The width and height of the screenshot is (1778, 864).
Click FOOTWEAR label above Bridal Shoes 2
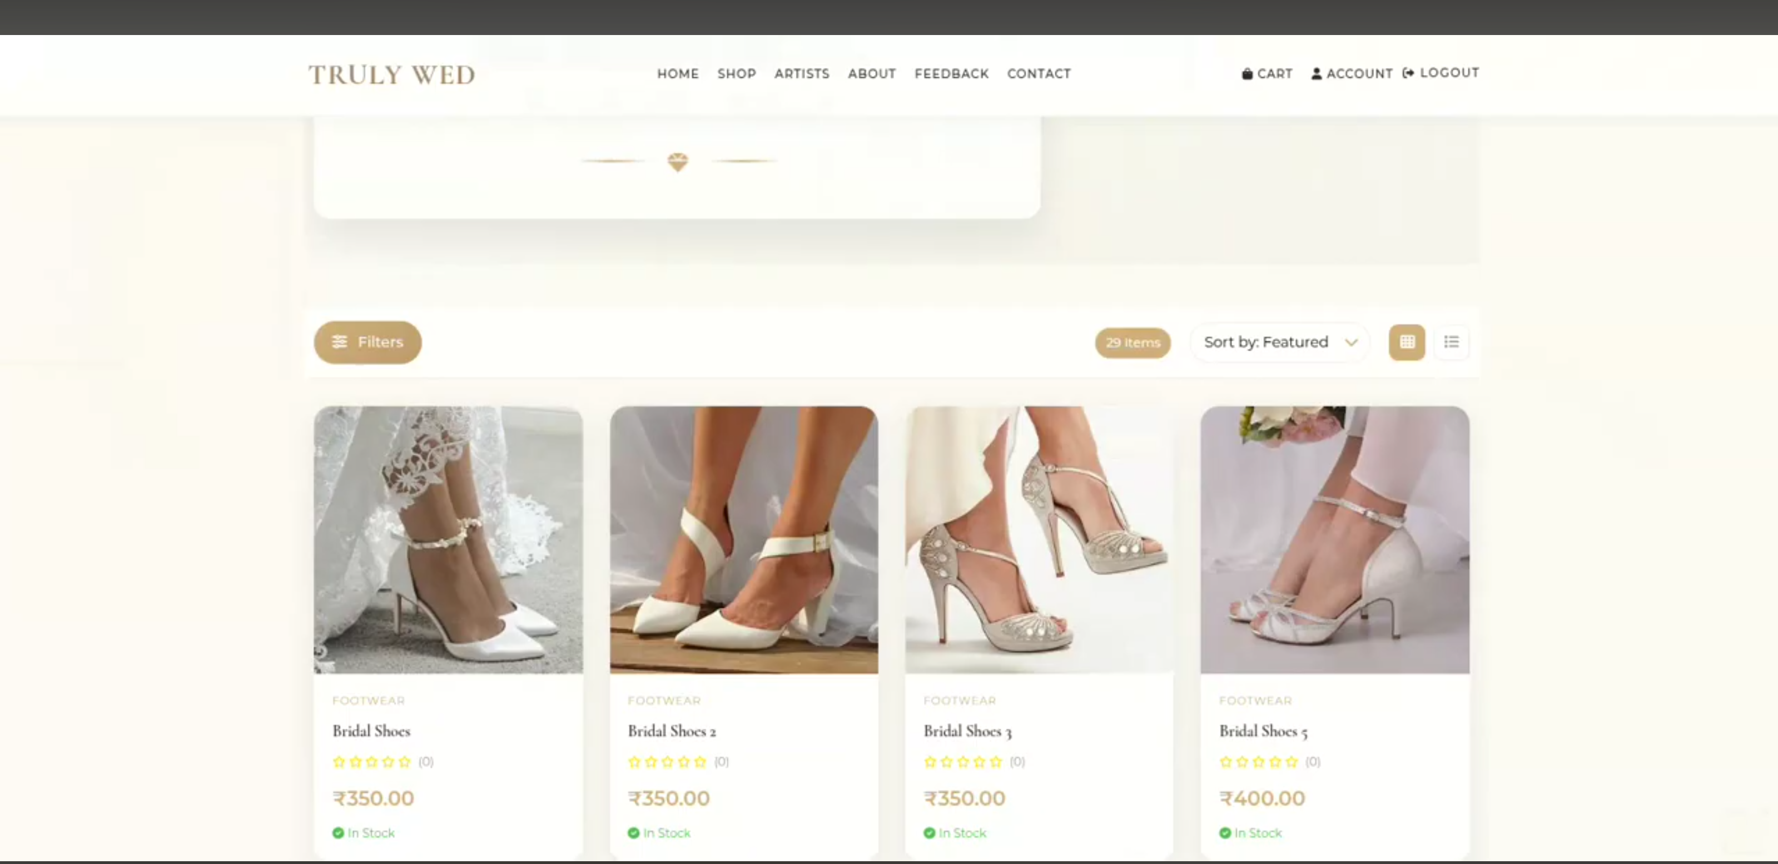664,701
